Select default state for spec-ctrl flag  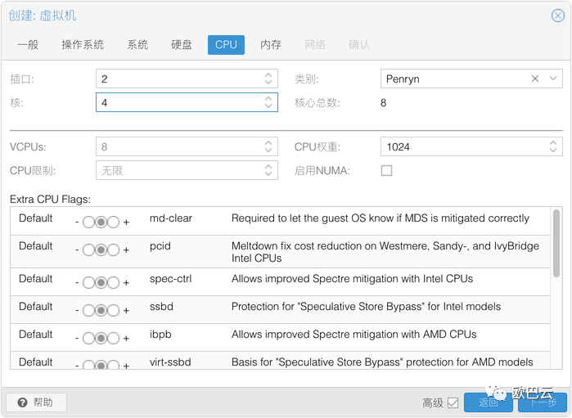[x=101, y=283]
